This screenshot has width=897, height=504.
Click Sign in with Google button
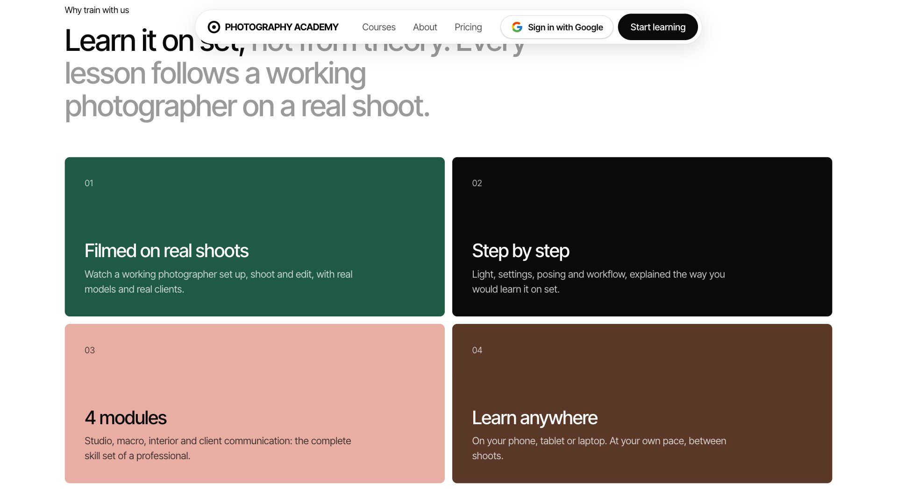tap(557, 27)
